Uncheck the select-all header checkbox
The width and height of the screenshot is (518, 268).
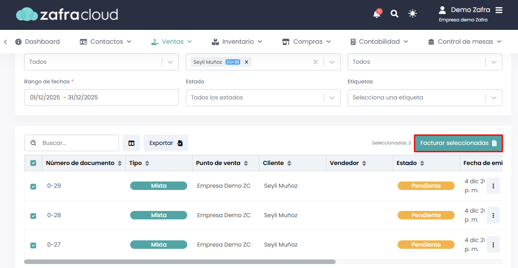[33, 163]
